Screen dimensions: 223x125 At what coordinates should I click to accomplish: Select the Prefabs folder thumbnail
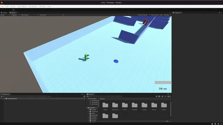144,107
